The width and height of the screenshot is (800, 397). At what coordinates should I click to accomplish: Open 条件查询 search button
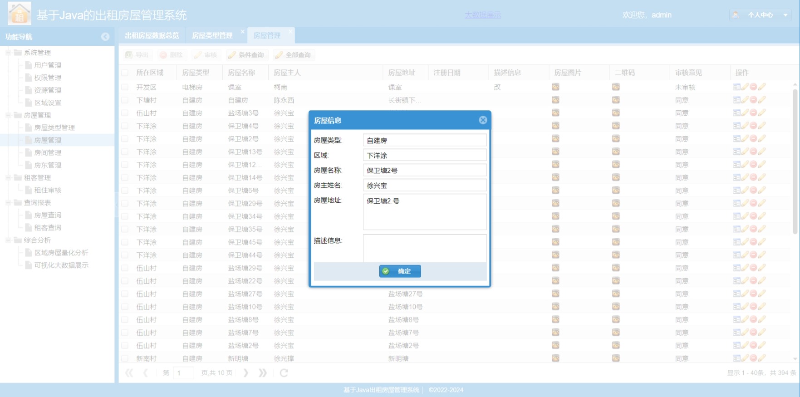tap(246, 55)
